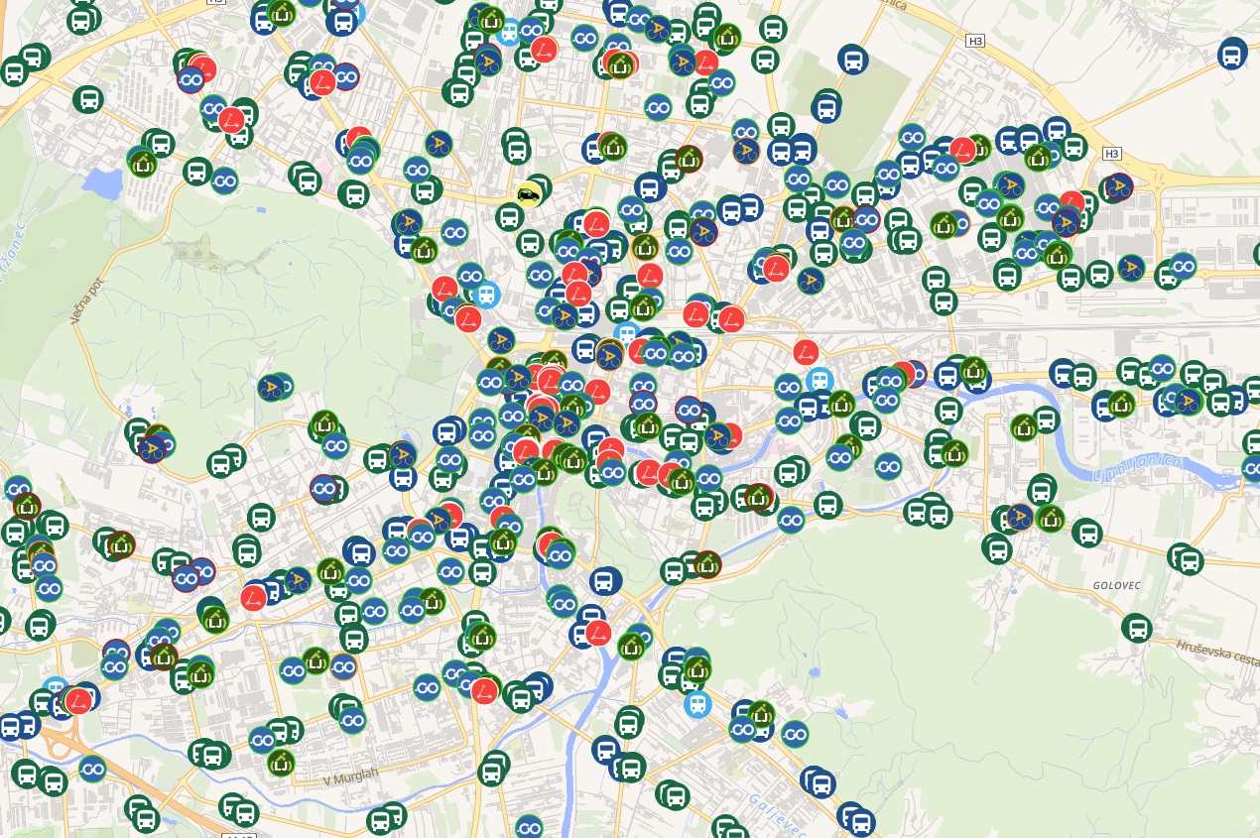Screen dimensions: 1260x838
Task: Select the easternmost bike-share marker
Action: tap(1189, 401)
